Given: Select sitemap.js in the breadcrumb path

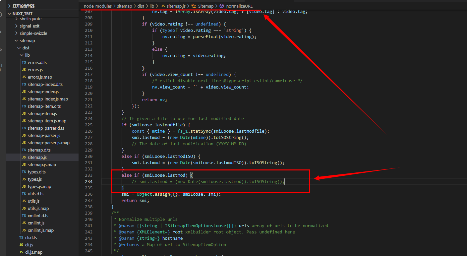Looking at the screenshot, I should 176,6.
